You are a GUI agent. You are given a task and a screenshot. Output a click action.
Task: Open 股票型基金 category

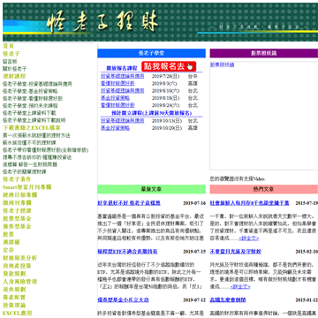coord(17,219)
